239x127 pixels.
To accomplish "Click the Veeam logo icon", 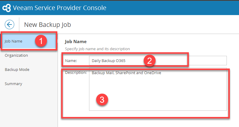I will tap(7, 8).
